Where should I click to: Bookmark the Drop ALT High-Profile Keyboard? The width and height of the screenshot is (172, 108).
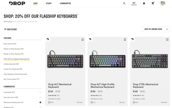(125, 39)
